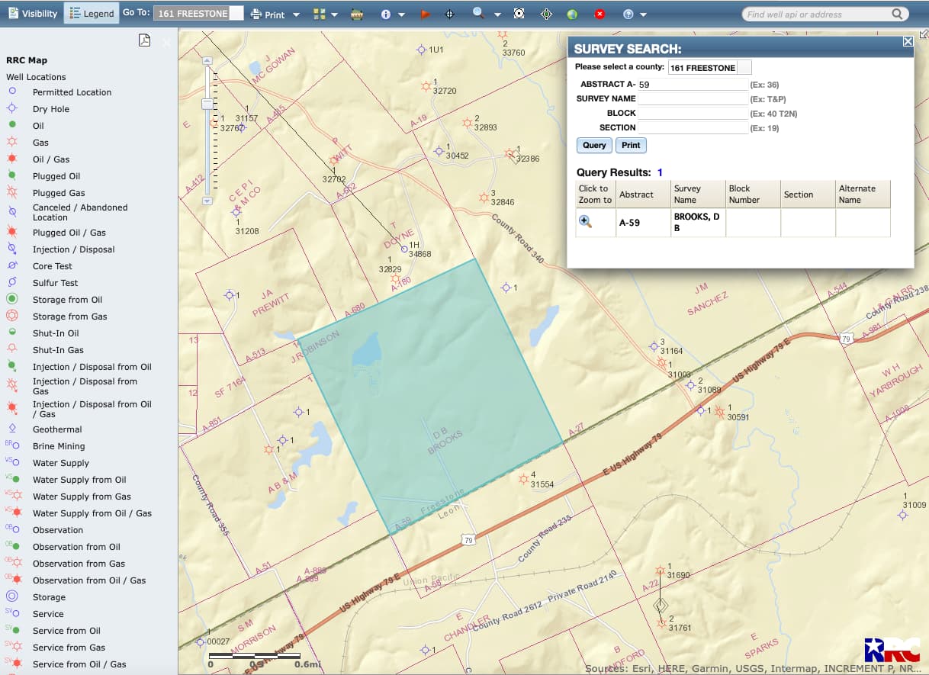Click the red circle clear icon
929x675 pixels.
tap(600, 14)
